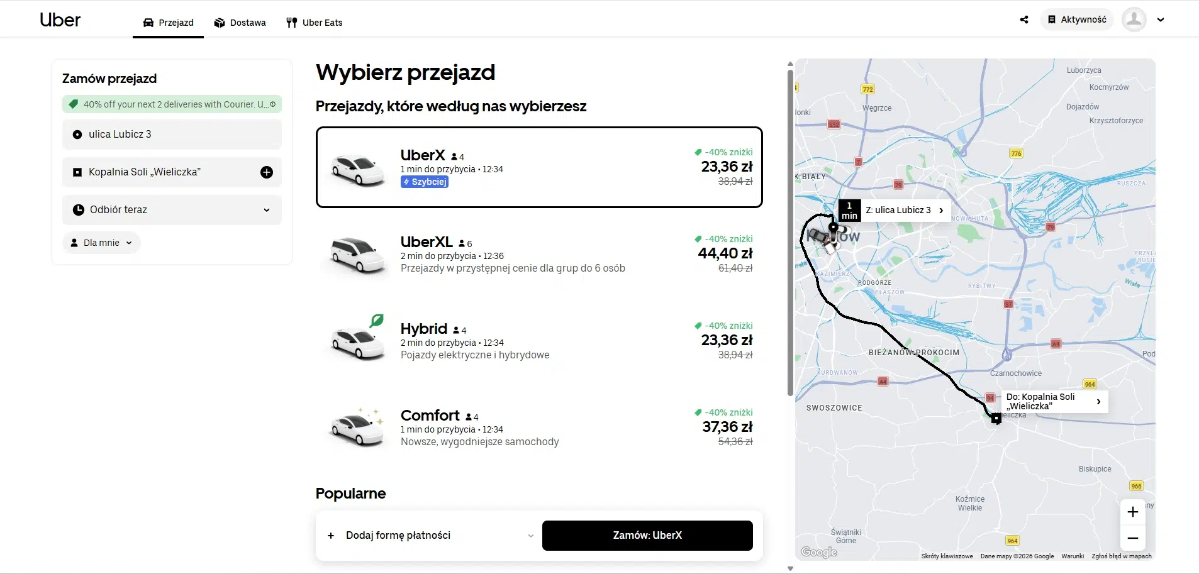The image size is (1199, 574).
Task: Open the Warunki link below the map
Action: (1073, 556)
